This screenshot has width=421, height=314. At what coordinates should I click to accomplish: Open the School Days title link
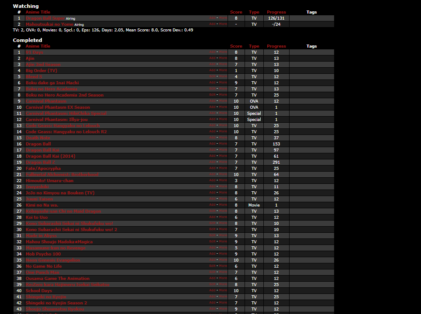click(39, 290)
